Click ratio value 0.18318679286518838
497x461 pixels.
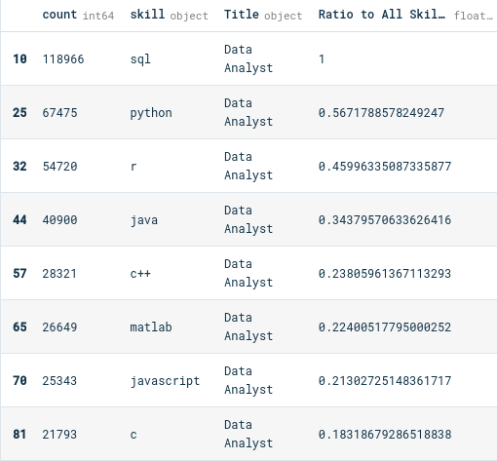point(385,435)
